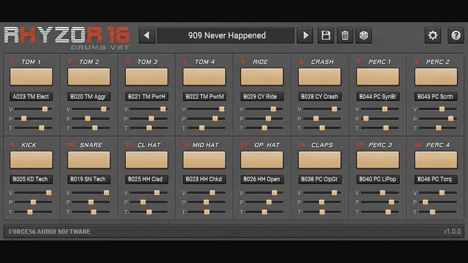Open the 'B043 PC Scrth' sample selector
Viewport: 468px width, 263px height.
(x=436, y=97)
